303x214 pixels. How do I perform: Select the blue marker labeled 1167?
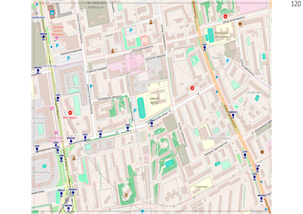(204, 47)
